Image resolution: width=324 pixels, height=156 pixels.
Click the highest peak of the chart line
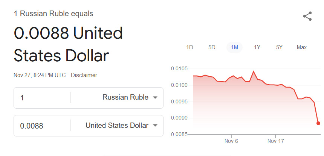click(x=253, y=71)
